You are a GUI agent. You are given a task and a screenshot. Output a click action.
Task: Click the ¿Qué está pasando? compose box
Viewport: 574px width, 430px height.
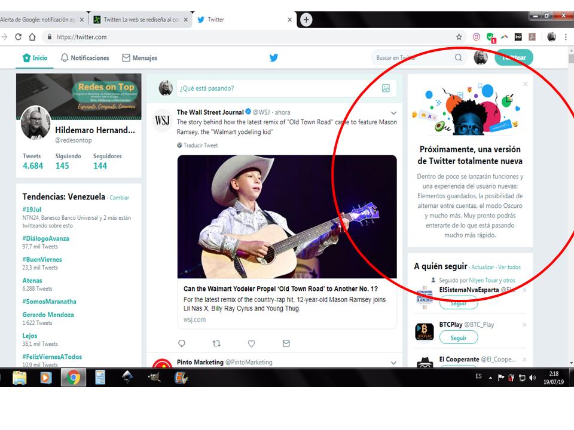coord(286,88)
